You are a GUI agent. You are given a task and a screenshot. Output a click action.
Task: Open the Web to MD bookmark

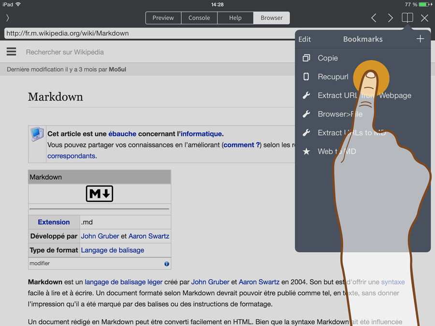[363, 151]
